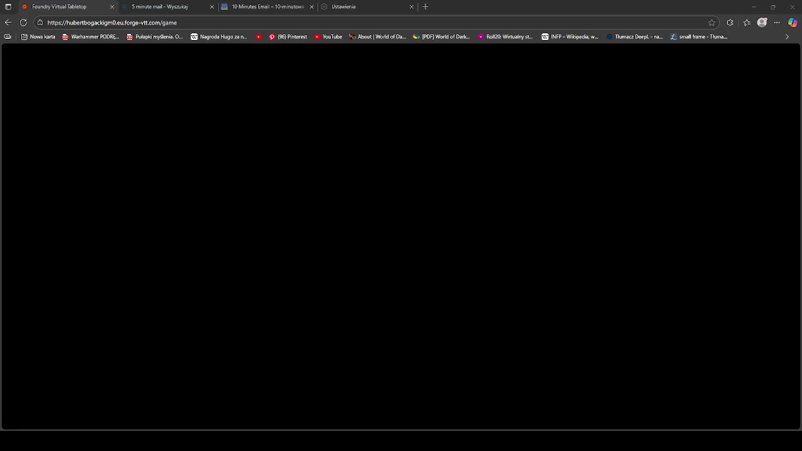This screenshot has width=802, height=451.
Task: Switch to the 10 Minutes Email tab
Action: click(268, 7)
